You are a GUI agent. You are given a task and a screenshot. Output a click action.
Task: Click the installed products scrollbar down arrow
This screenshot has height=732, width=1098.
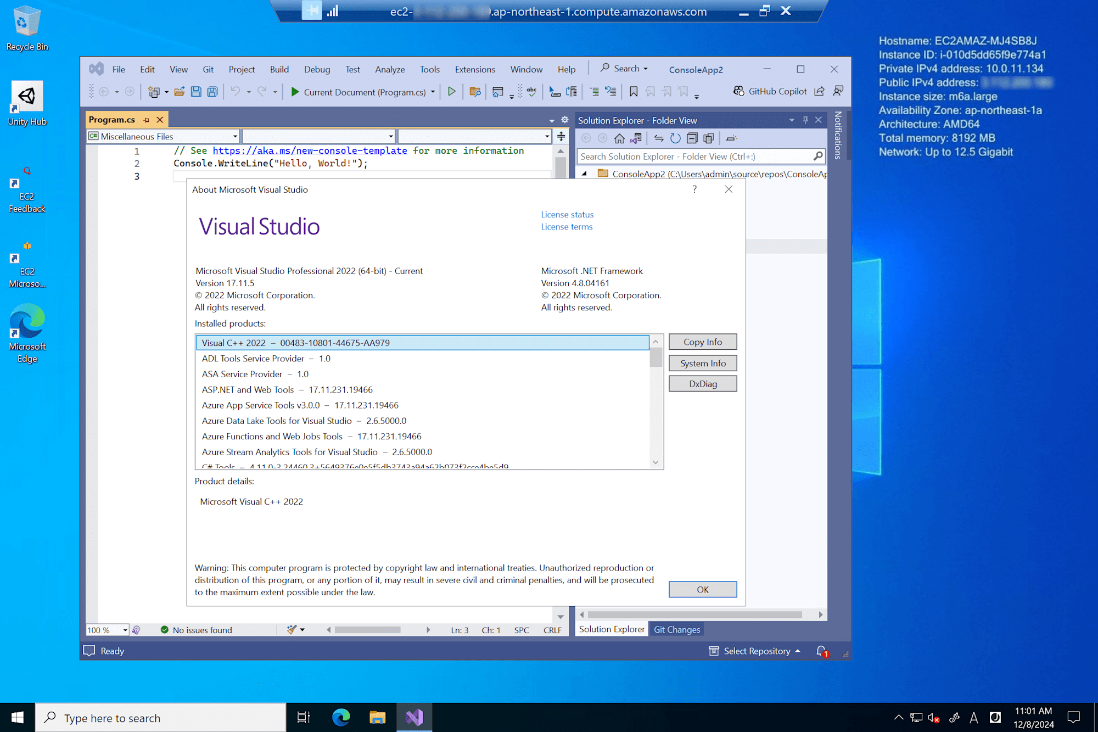656,462
